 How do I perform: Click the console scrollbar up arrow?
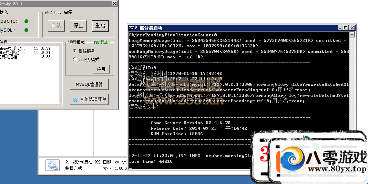(352, 35)
